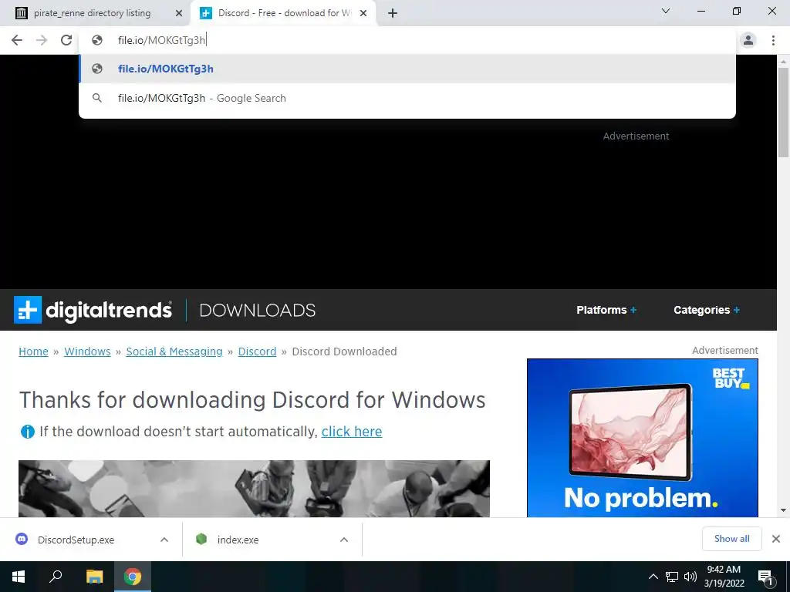The width and height of the screenshot is (790, 592).
Task: Close the pirate_renne directory listing tab
Action: click(178, 13)
